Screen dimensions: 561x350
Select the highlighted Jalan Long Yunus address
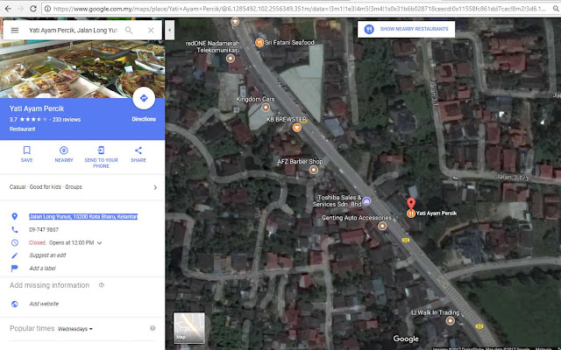pos(83,216)
